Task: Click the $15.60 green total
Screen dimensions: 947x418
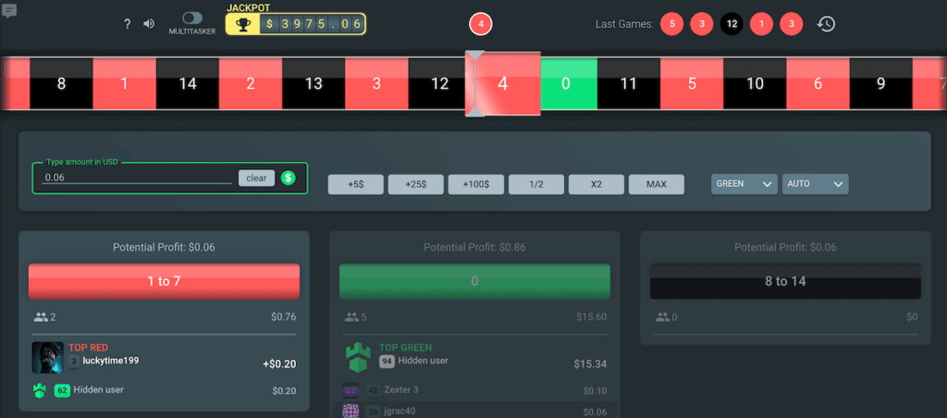Action: tap(590, 316)
